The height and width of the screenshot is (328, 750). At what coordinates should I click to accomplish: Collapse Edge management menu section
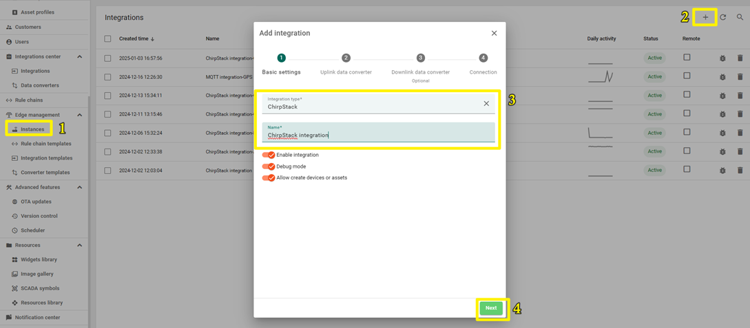click(x=79, y=115)
